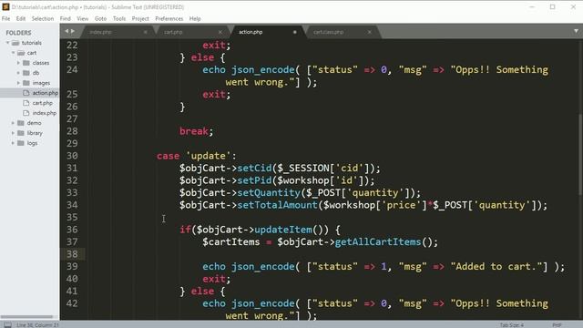Viewport: 583px width, 328px height.
Task: Expand the db folder
Action: click(x=18, y=73)
